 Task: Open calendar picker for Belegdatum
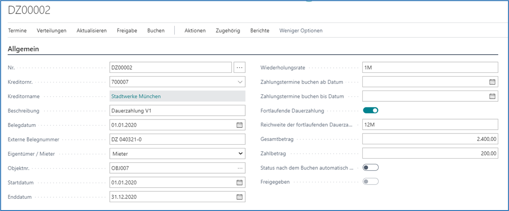tap(240, 125)
